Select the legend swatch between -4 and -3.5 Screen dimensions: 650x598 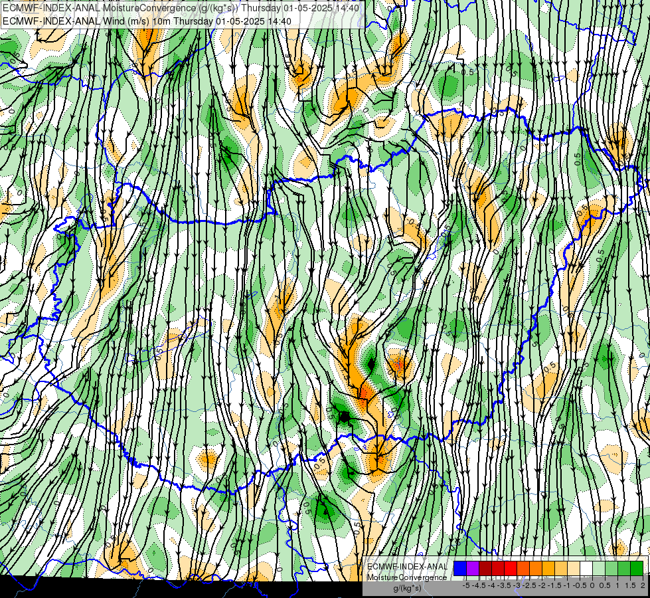click(x=498, y=568)
